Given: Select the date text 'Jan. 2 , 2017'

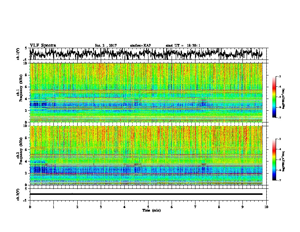Looking at the screenshot, I should pos(106,45).
